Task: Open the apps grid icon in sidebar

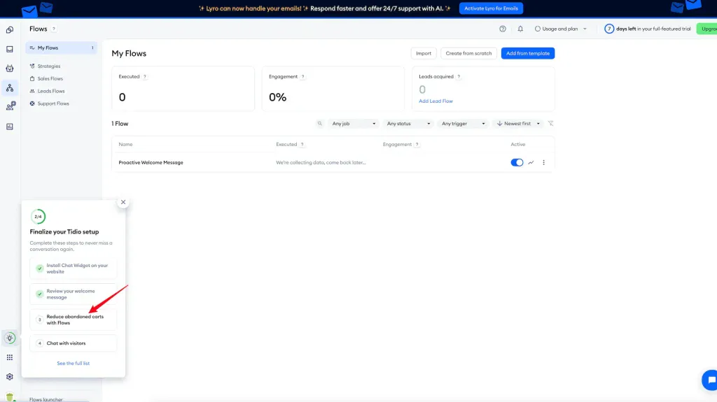Action: tap(10, 357)
